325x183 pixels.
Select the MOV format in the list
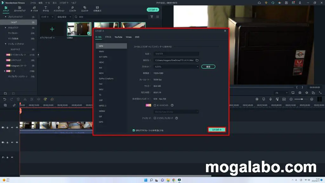(101, 73)
